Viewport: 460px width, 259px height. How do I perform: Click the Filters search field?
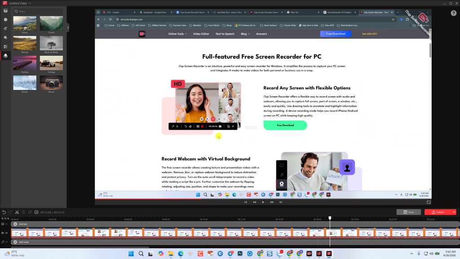coord(38,11)
